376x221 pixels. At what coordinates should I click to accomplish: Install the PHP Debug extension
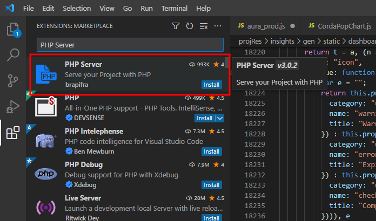[212, 185]
